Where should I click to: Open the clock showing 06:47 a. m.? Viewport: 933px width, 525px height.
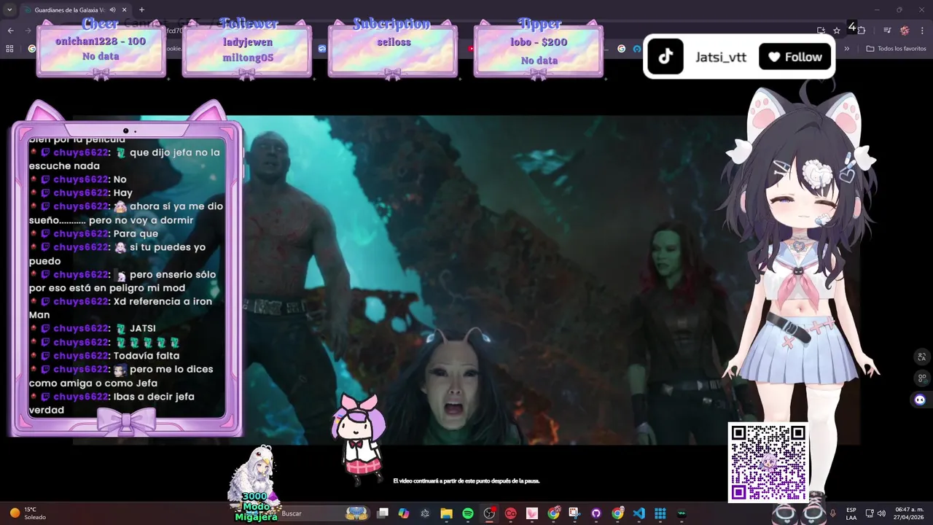coord(909,513)
